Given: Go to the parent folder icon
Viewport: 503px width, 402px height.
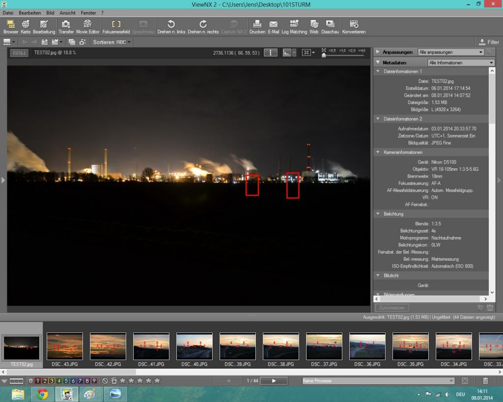Looking at the screenshot, I should 45,42.
